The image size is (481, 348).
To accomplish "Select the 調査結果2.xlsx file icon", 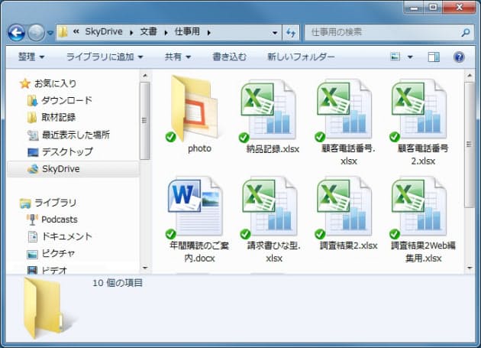I will 344,207.
